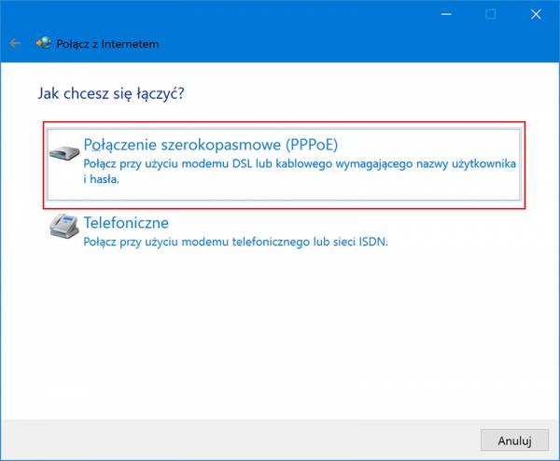Select the telephone dial-up icon

click(x=64, y=226)
